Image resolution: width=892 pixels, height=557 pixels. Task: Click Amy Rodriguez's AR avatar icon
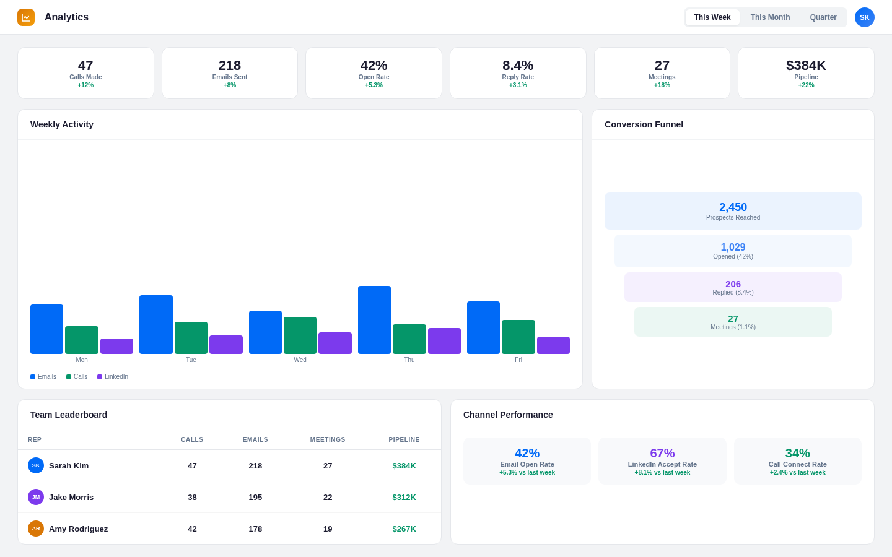tap(36, 529)
